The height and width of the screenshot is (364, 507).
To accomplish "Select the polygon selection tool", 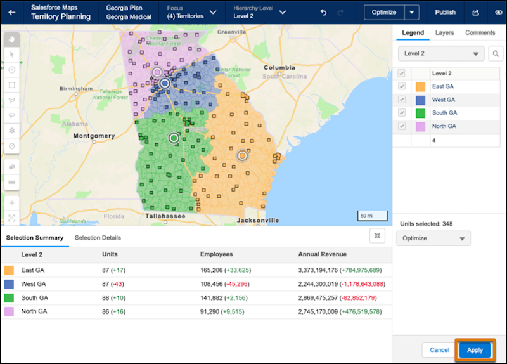I will click(12, 100).
